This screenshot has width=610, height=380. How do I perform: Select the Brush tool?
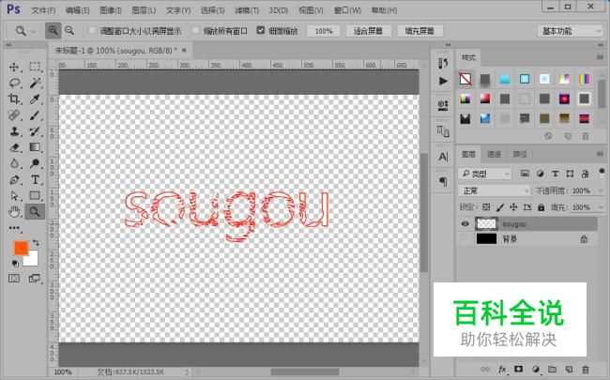pyautogui.click(x=35, y=115)
